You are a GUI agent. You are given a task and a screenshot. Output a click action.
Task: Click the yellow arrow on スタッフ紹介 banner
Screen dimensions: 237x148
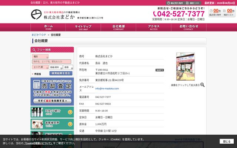point(70,112)
